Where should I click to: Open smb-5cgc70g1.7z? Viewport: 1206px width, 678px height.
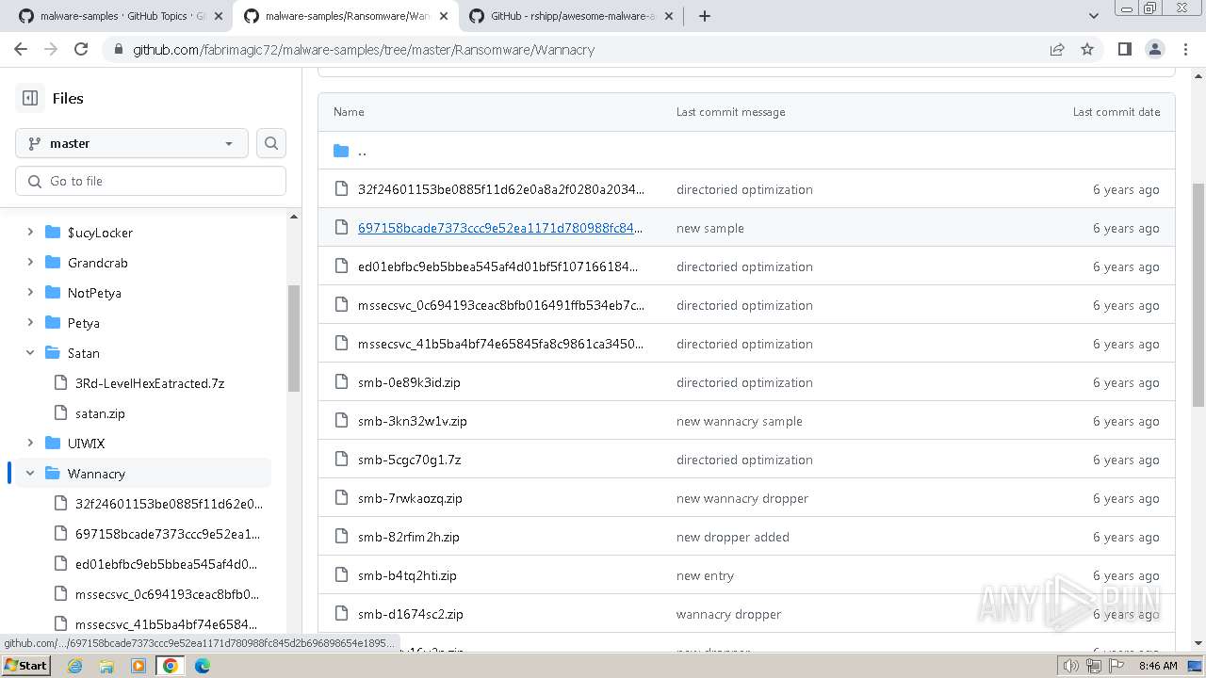409,460
